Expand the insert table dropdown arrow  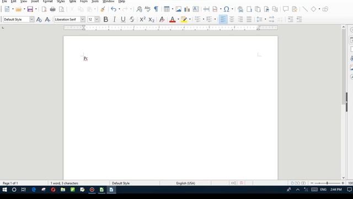(x=173, y=9)
